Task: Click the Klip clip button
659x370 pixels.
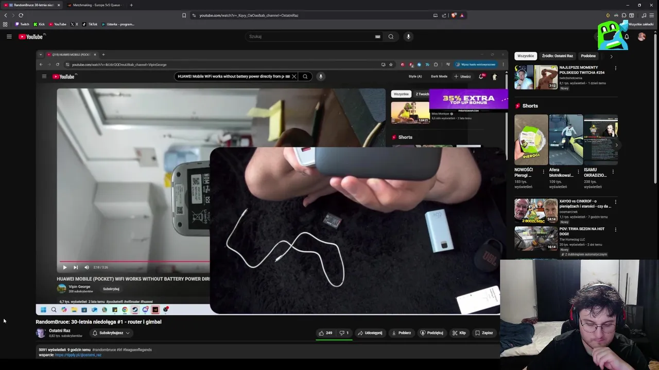Action: pyautogui.click(x=459, y=333)
